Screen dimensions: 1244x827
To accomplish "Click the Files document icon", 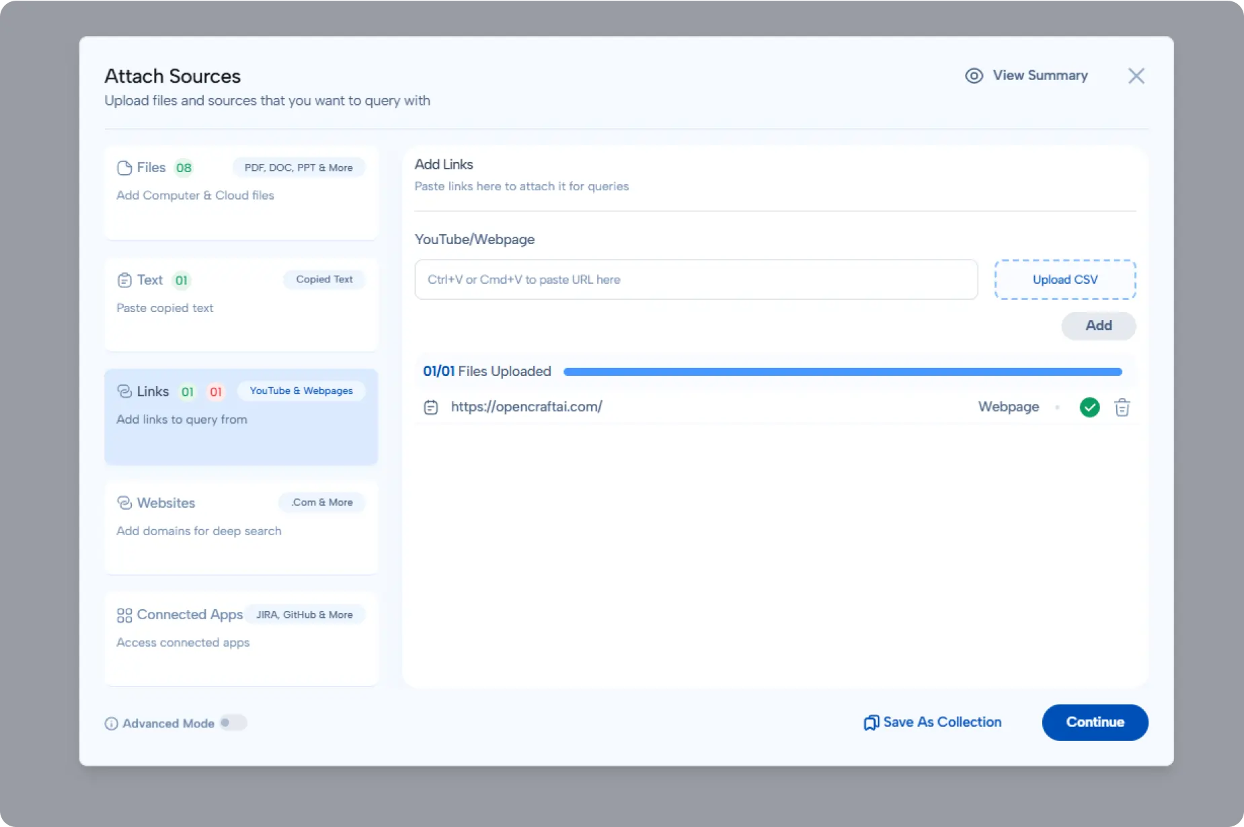I will coord(124,167).
